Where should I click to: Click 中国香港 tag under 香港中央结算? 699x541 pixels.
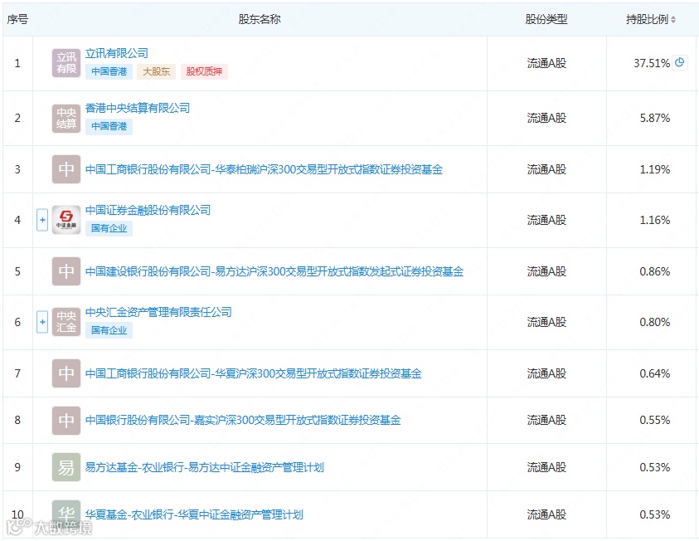pyautogui.click(x=109, y=126)
